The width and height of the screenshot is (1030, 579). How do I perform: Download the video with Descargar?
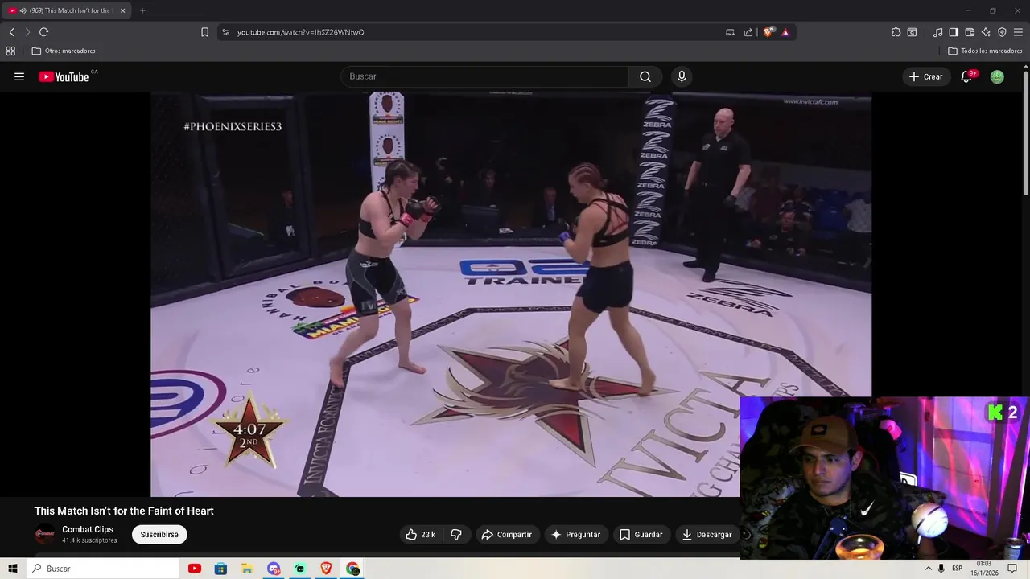pyautogui.click(x=707, y=535)
